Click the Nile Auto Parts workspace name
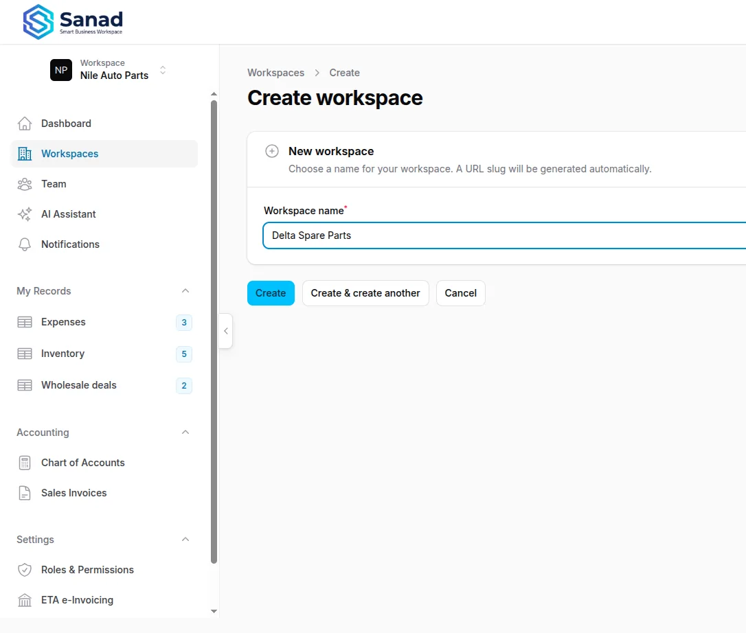 (x=114, y=76)
